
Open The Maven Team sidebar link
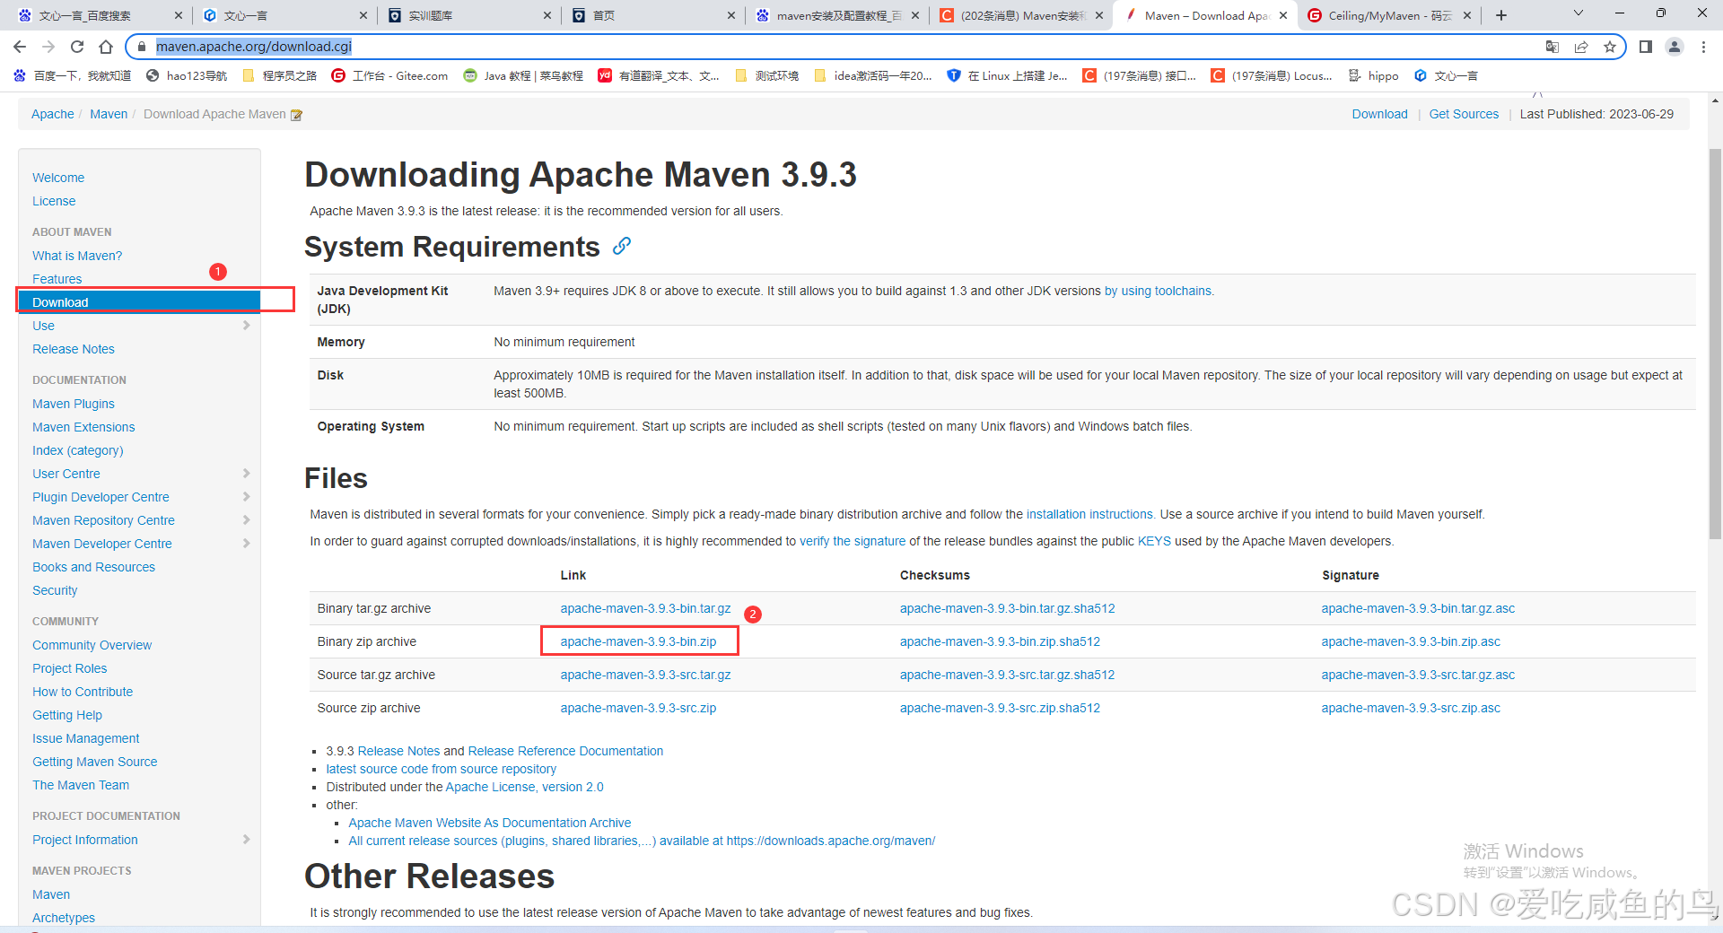[x=81, y=785]
